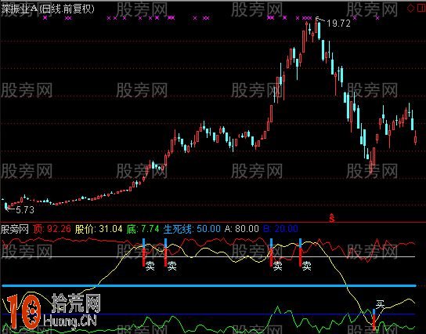Image resolution: width=426 pixels, height=334 pixels.
Task: Select the leftmost 卖 sell signal marker
Action: [150, 266]
